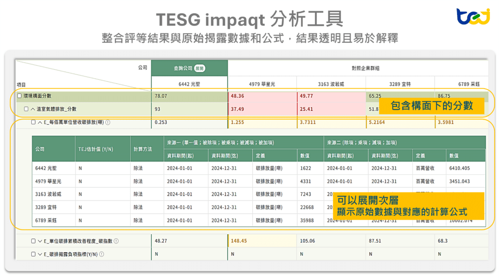Click the 6442 光聖 row in detail table
499x280 pixels.
tap(259, 168)
